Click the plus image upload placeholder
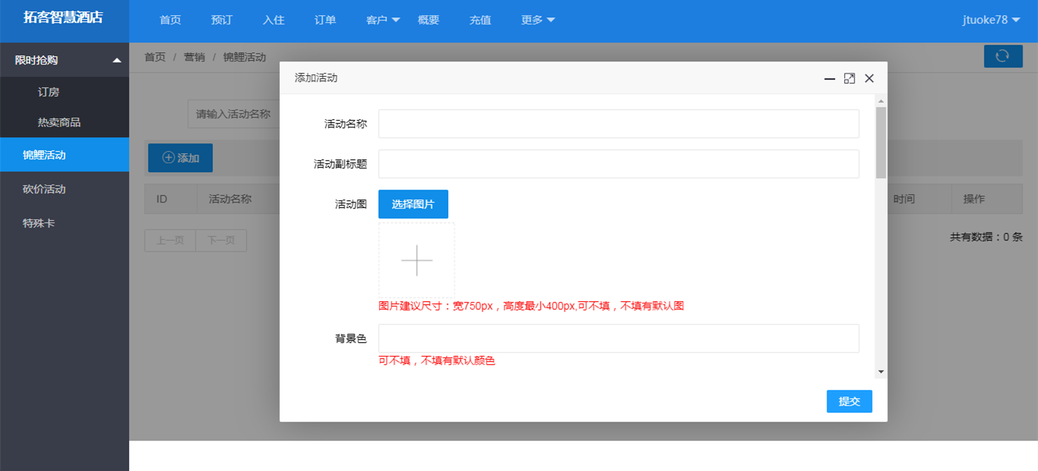1038x471 pixels. [x=416, y=260]
